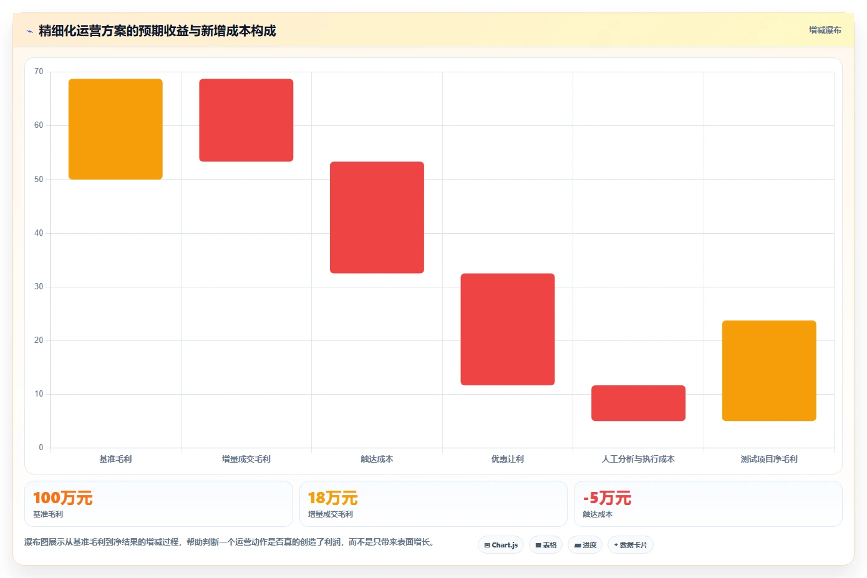Click the x-axis label 测试项目净毛利
This screenshot has width=867, height=578.
point(769,459)
